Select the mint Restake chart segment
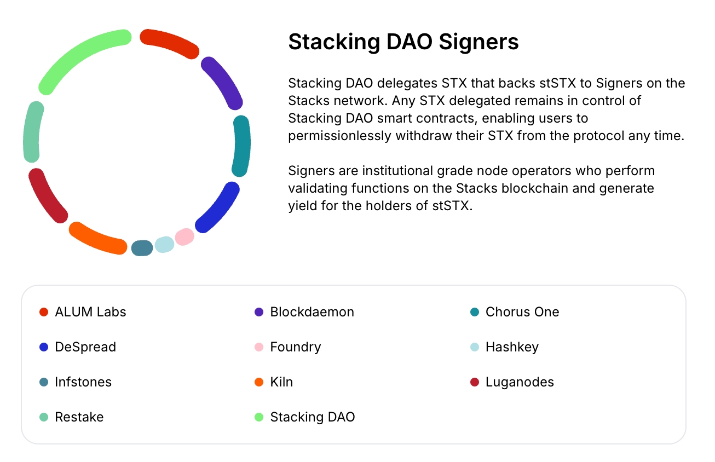This screenshot has height=462, width=715. pos(32,132)
